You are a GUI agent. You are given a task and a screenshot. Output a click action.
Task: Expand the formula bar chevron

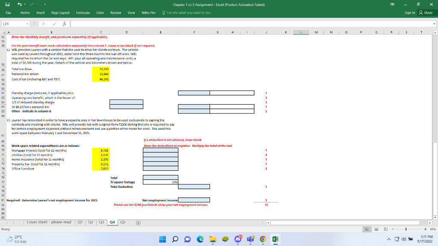(x=434, y=24)
